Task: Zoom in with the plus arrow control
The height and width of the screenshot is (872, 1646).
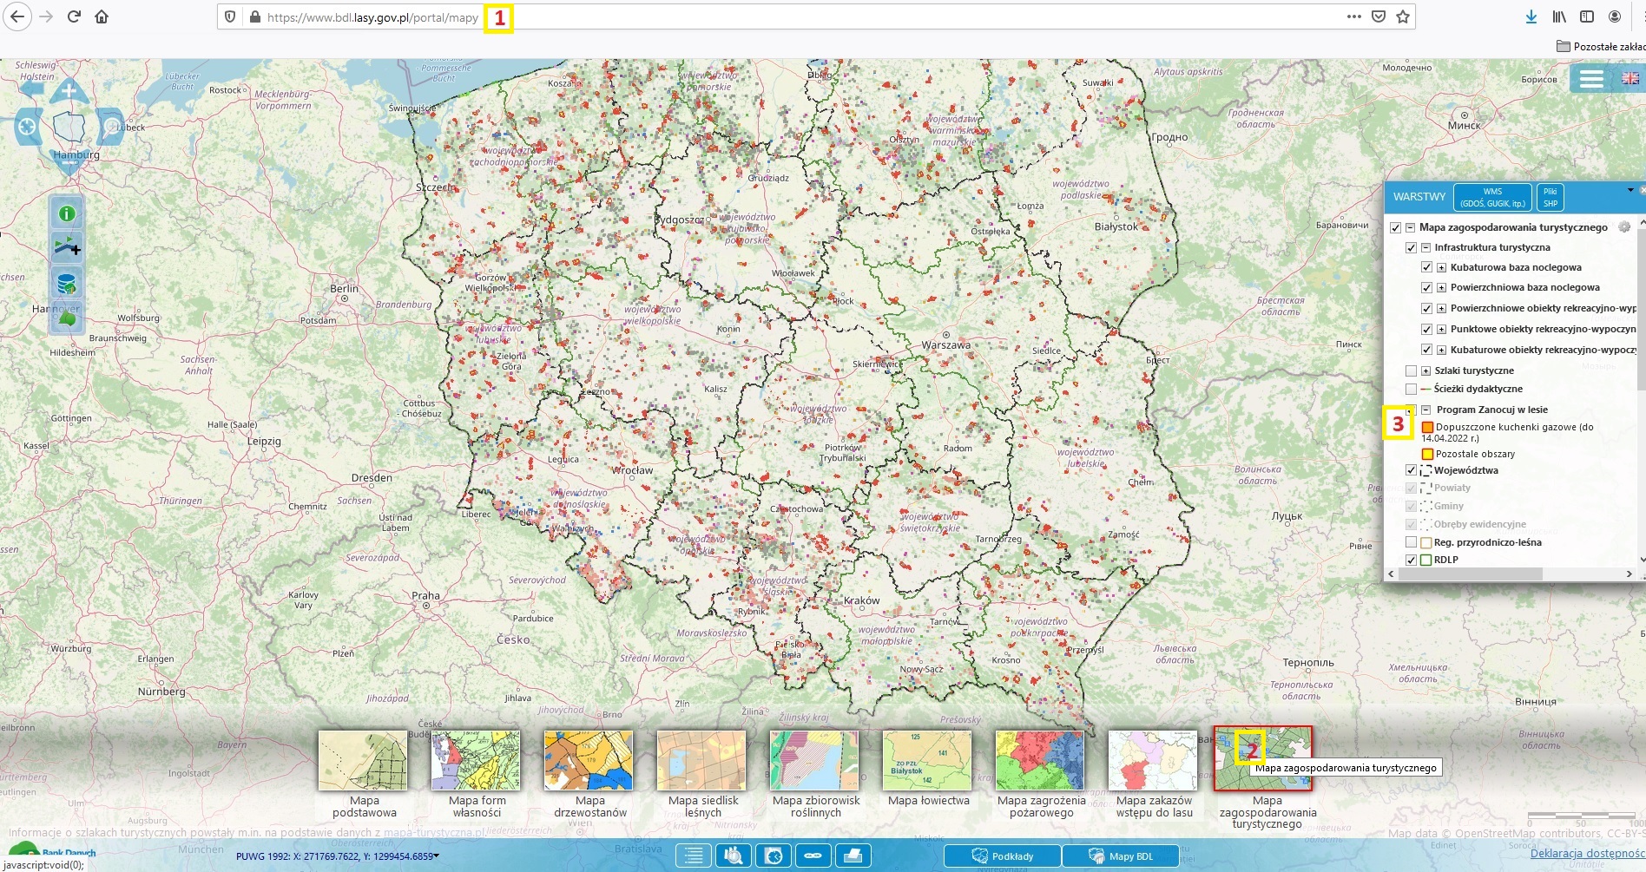Action: click(69, 91)
